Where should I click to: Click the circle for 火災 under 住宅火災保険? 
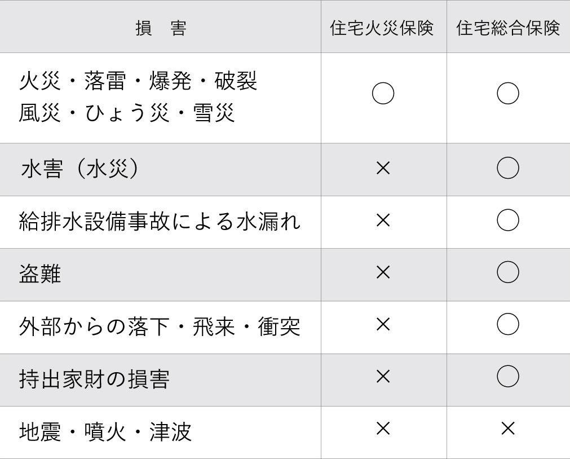point(383,94)
